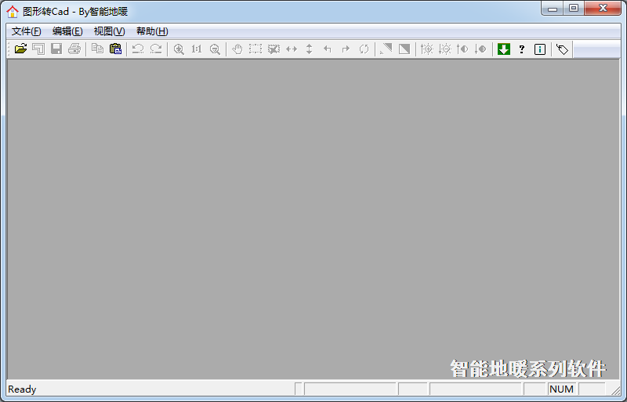Open help with the question mark icon

pyautogui.click(x=522, y=49)
